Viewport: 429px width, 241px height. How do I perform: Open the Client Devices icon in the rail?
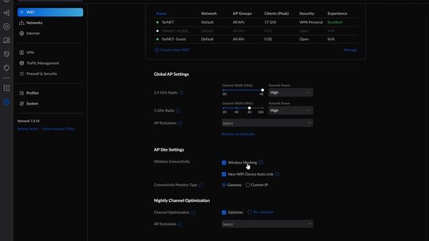pos(7,40)
